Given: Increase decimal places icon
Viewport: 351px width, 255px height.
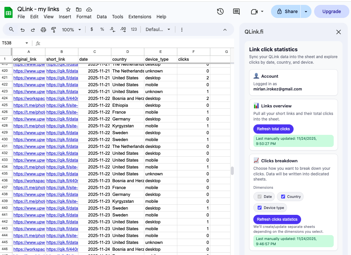Looking at the screenshot, I should pos(123,29).
